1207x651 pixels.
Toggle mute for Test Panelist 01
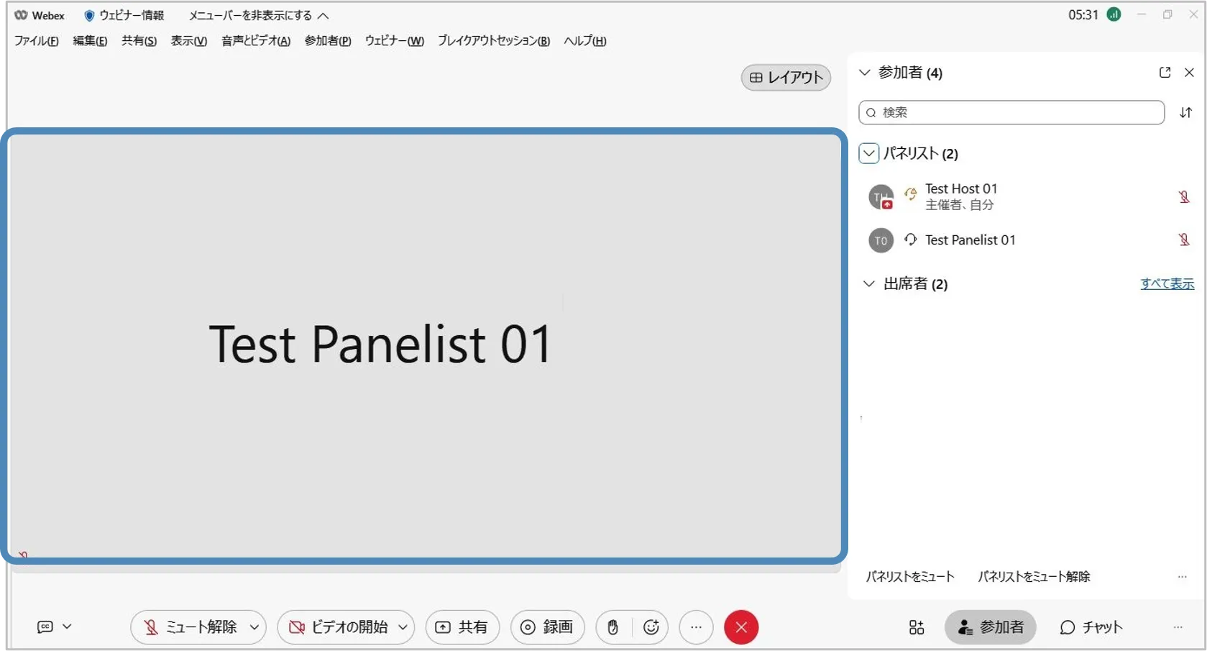coord(1183,240)
